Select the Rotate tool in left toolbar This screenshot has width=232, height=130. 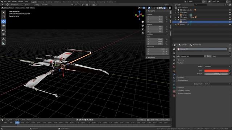click(3, 26)
